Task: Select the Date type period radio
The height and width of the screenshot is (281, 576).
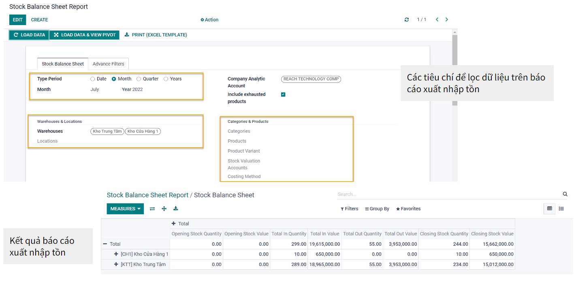Action: pos(93,79)
